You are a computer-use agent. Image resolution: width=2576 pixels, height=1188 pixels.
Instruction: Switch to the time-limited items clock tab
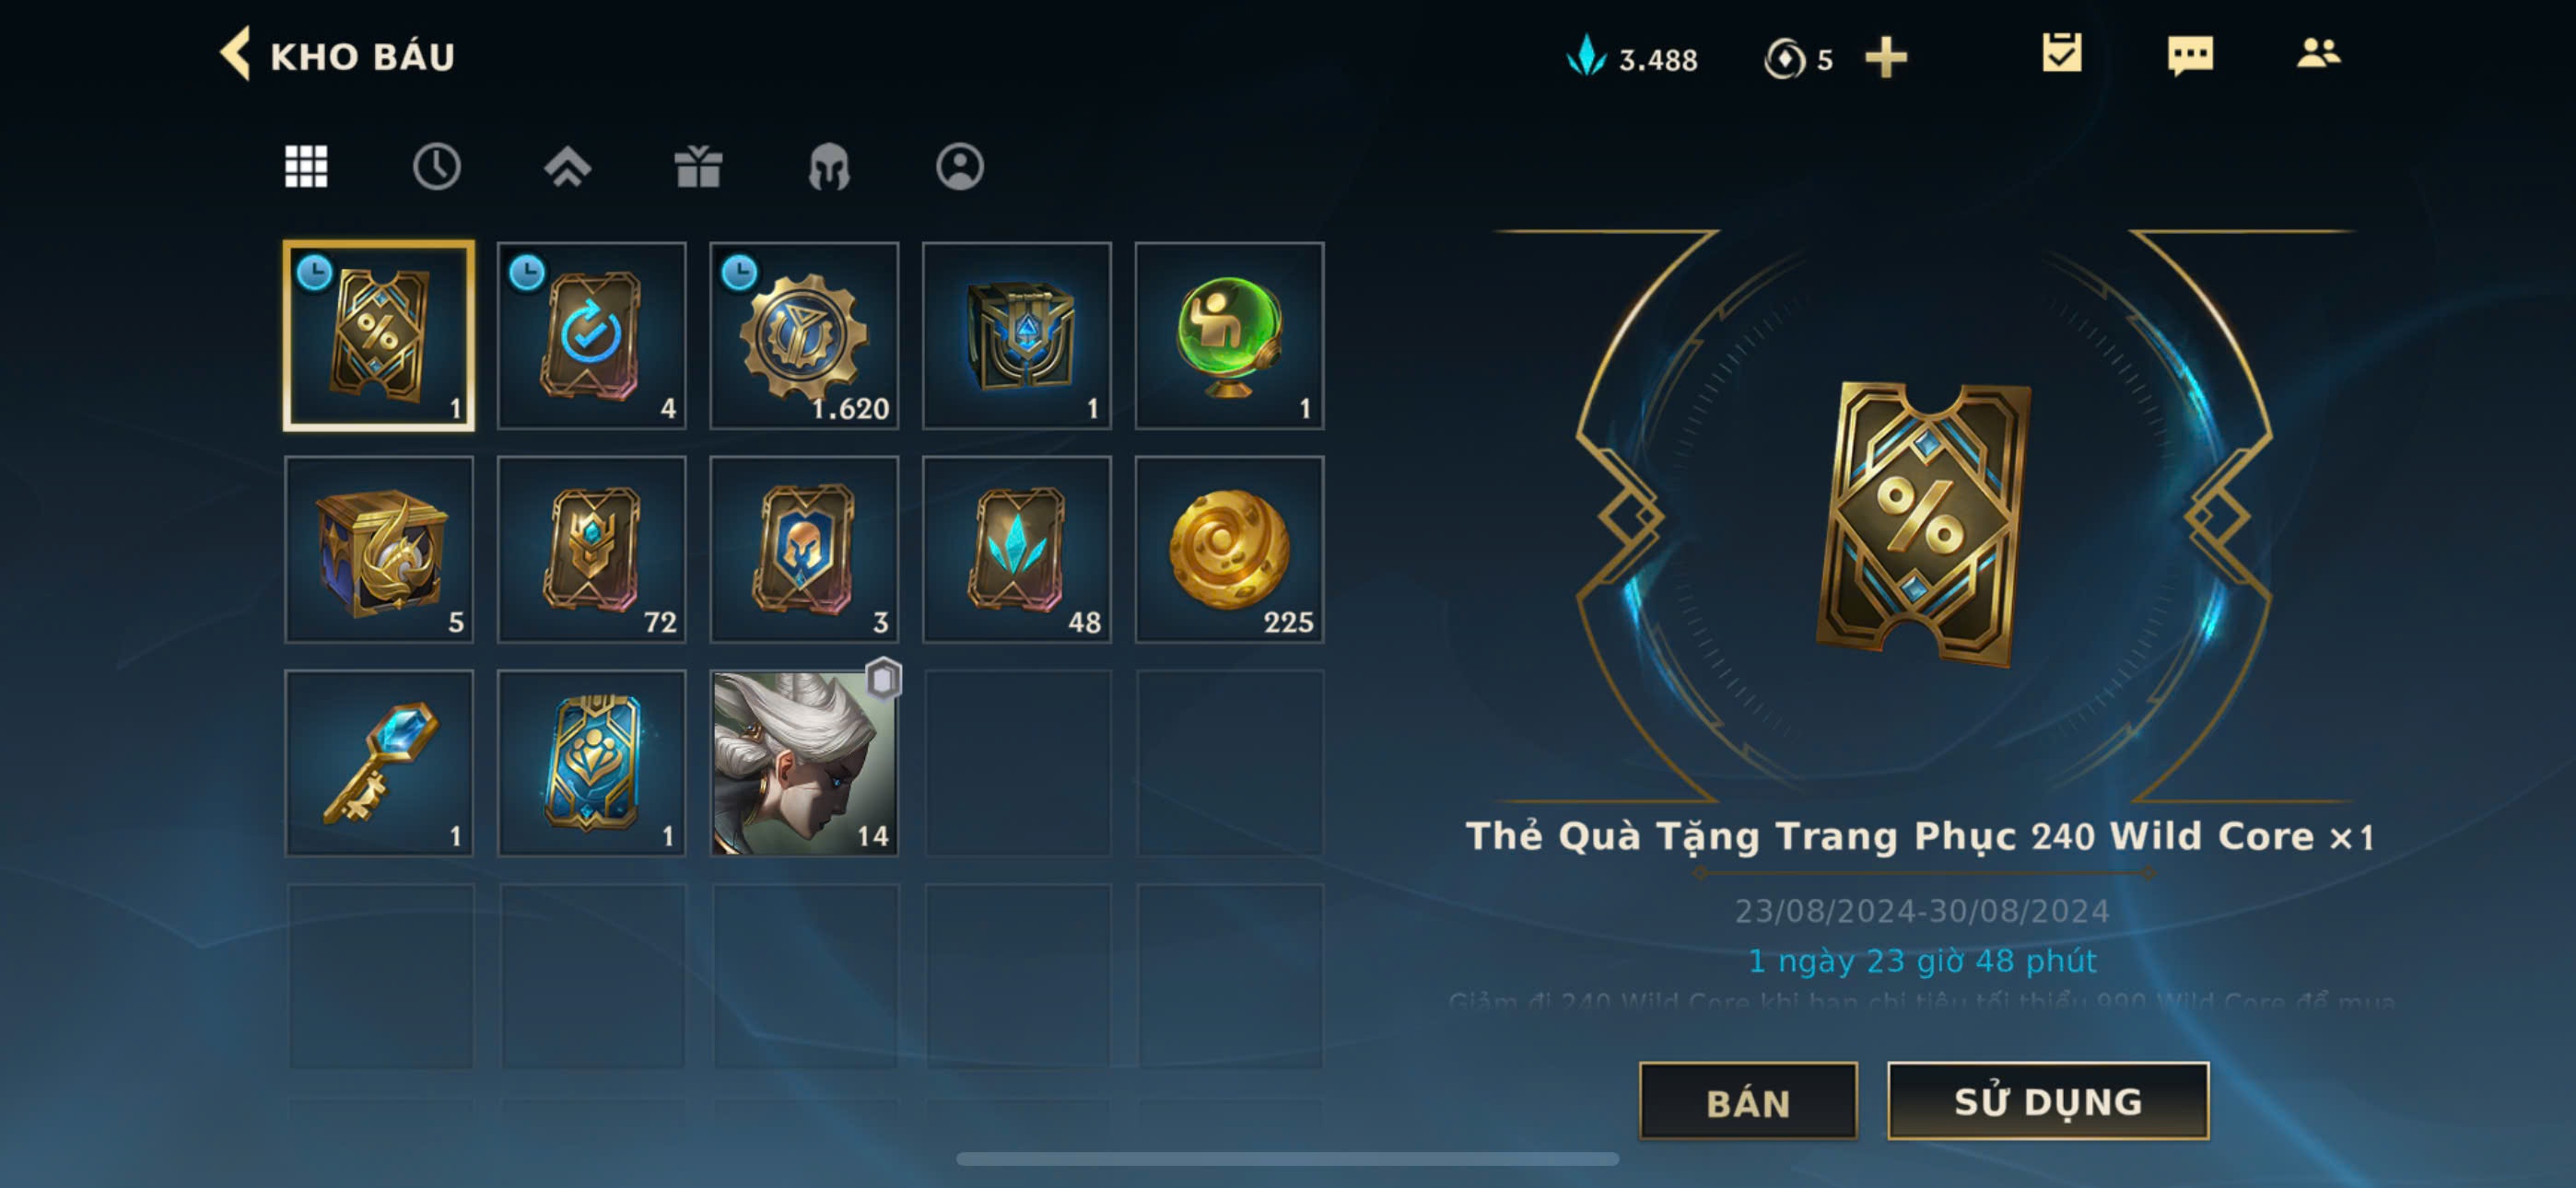(x=437, y=166)
